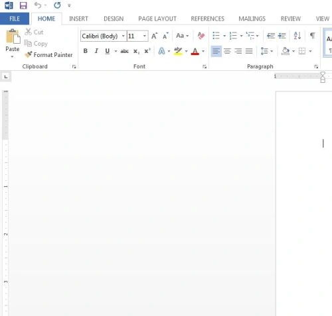Screen dimensions: 332x316
Task: Click the Copy button
Action: (36, 44)
